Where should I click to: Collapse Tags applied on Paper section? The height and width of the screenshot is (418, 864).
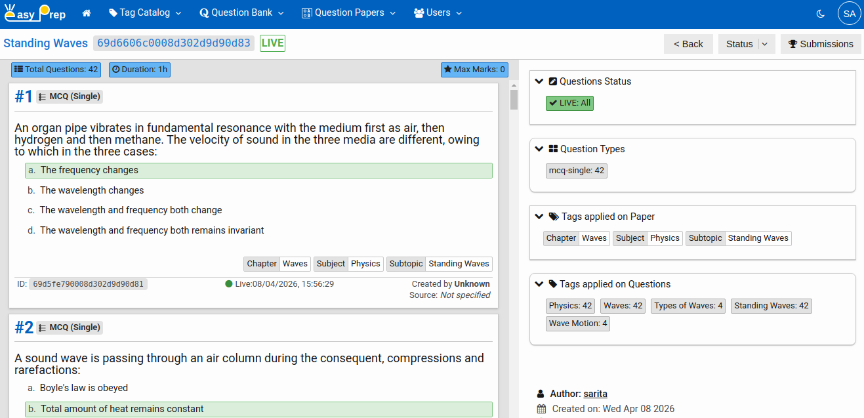pos(539,217)
